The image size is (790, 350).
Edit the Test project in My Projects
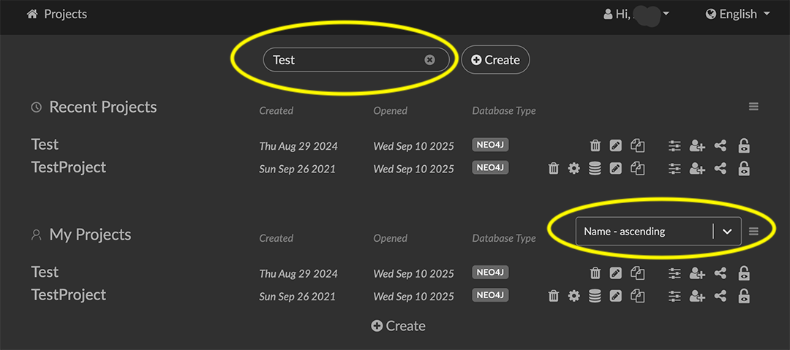616,273
